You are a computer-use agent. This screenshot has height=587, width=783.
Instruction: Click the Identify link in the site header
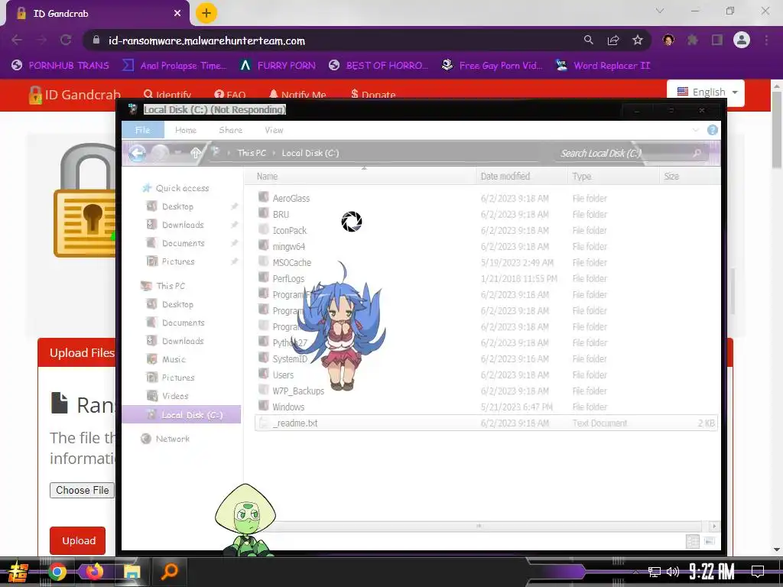(167, 94)
